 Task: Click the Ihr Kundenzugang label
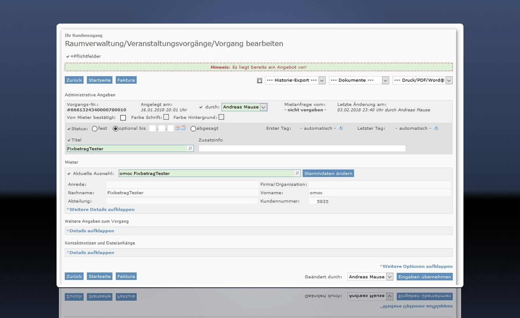tap(84, 35)
